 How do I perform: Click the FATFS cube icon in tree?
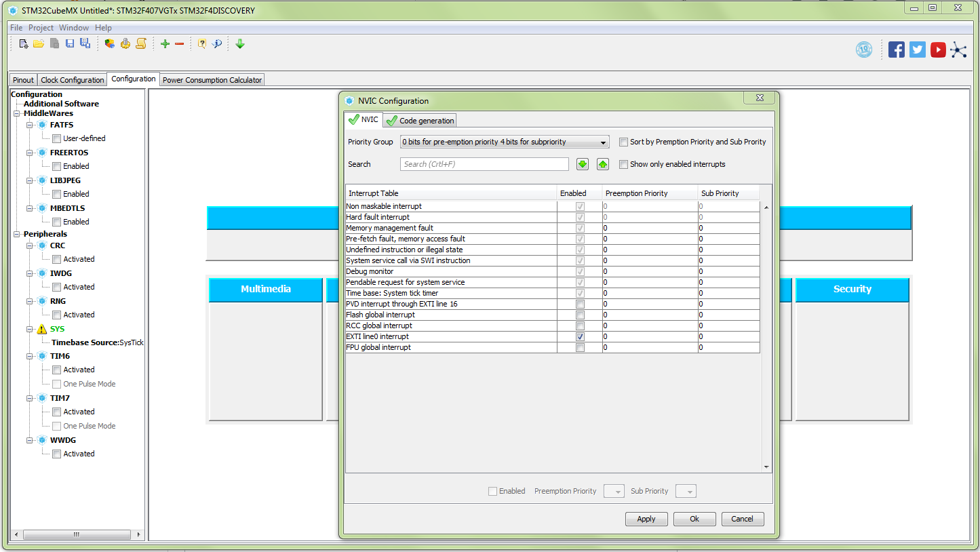pyautogui.click(x=42, y=125)
